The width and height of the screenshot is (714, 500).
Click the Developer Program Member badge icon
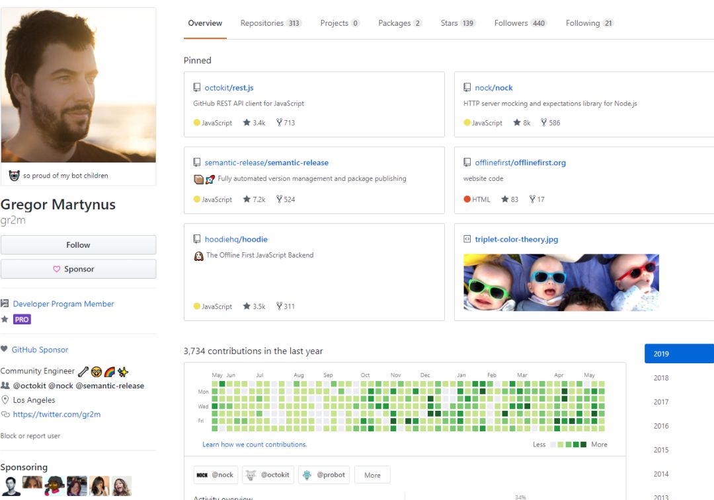click(x=5, y=303)
